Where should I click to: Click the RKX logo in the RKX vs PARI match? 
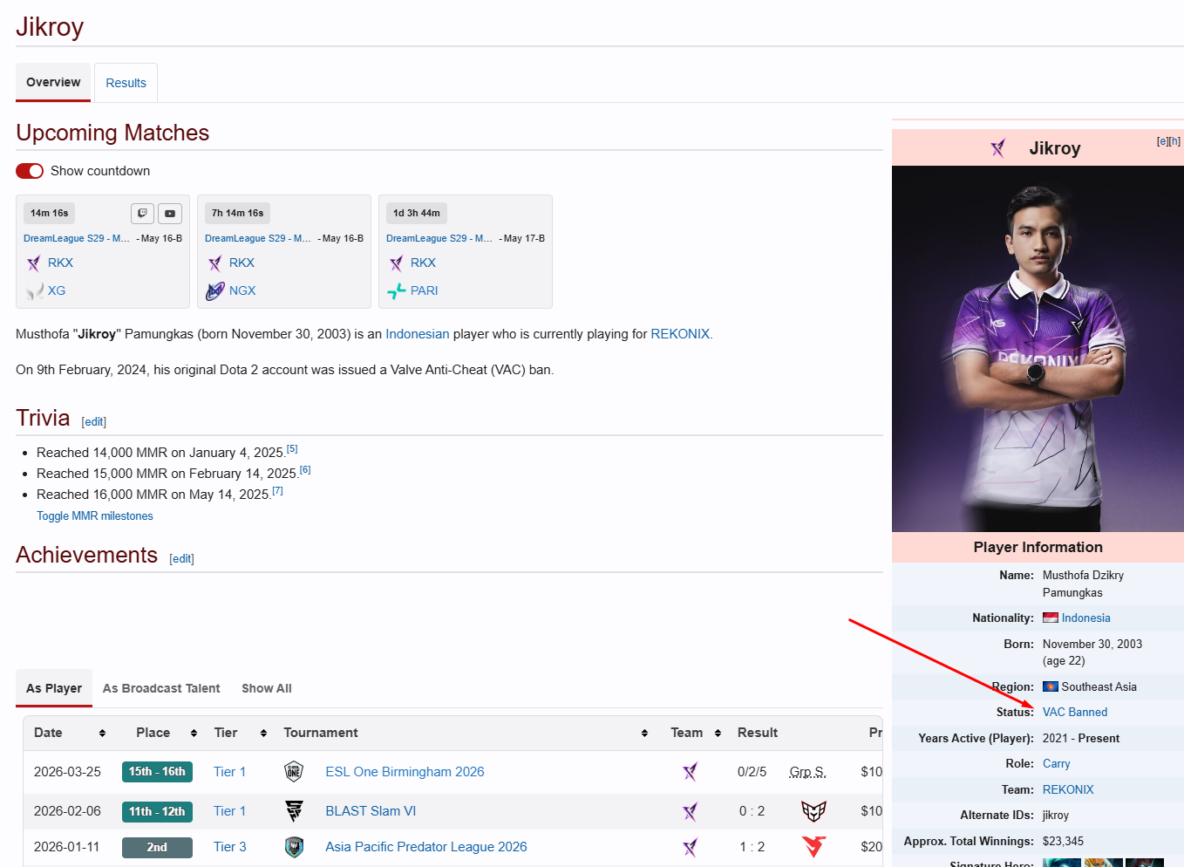pyautogui.click(x=396, y=263)
